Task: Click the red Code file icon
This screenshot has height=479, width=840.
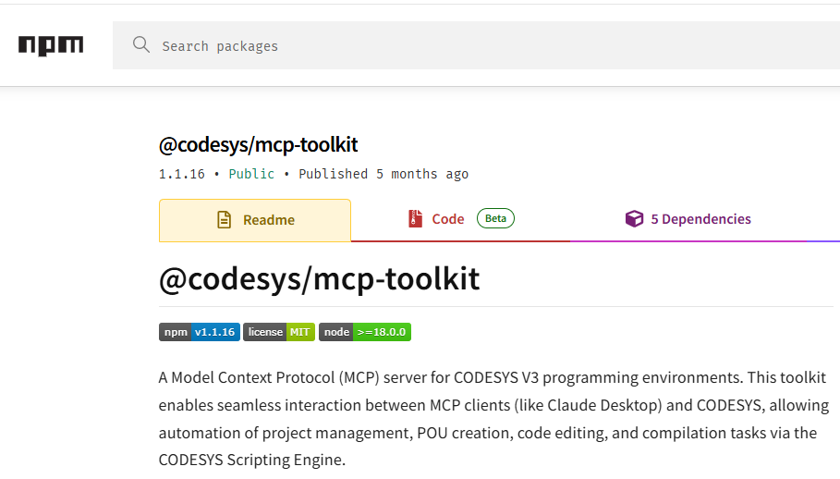Action: click(416, 219)
